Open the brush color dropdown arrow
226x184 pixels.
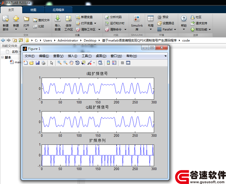point(94,63)
